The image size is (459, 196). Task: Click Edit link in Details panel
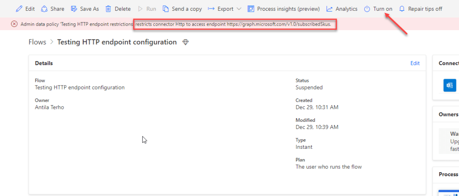(415, 63)
